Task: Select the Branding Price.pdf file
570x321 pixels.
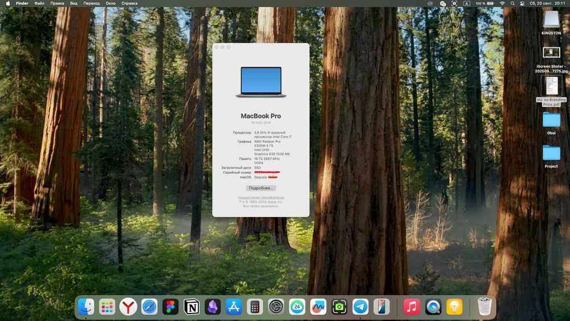Action: 551,92
